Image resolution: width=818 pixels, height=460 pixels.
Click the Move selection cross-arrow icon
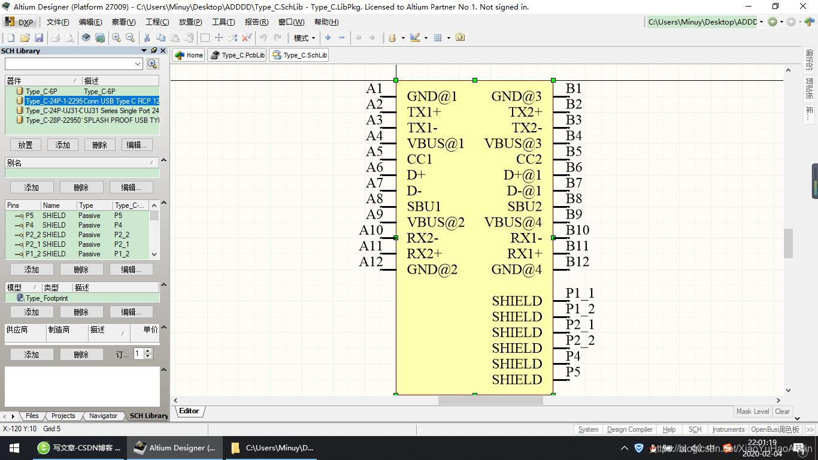click(219, 38)
